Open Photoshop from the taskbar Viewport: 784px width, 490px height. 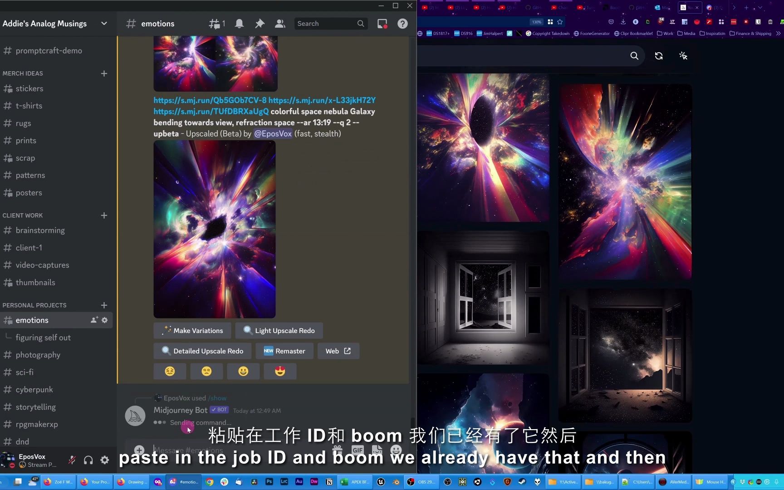[269, 482]
